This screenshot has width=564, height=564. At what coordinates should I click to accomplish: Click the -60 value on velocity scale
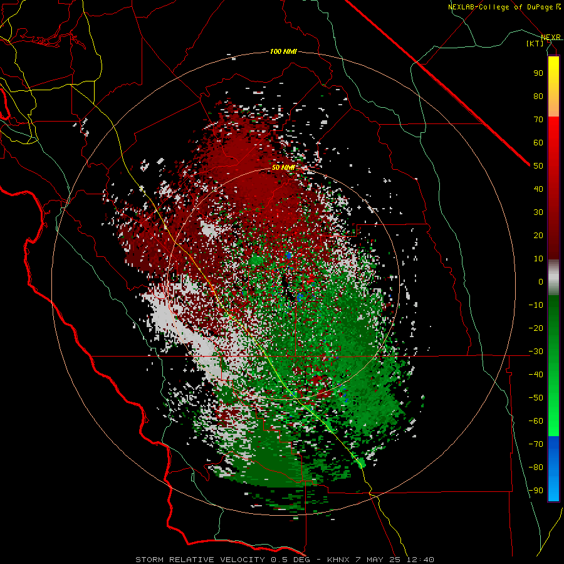[x=536, y=421]
